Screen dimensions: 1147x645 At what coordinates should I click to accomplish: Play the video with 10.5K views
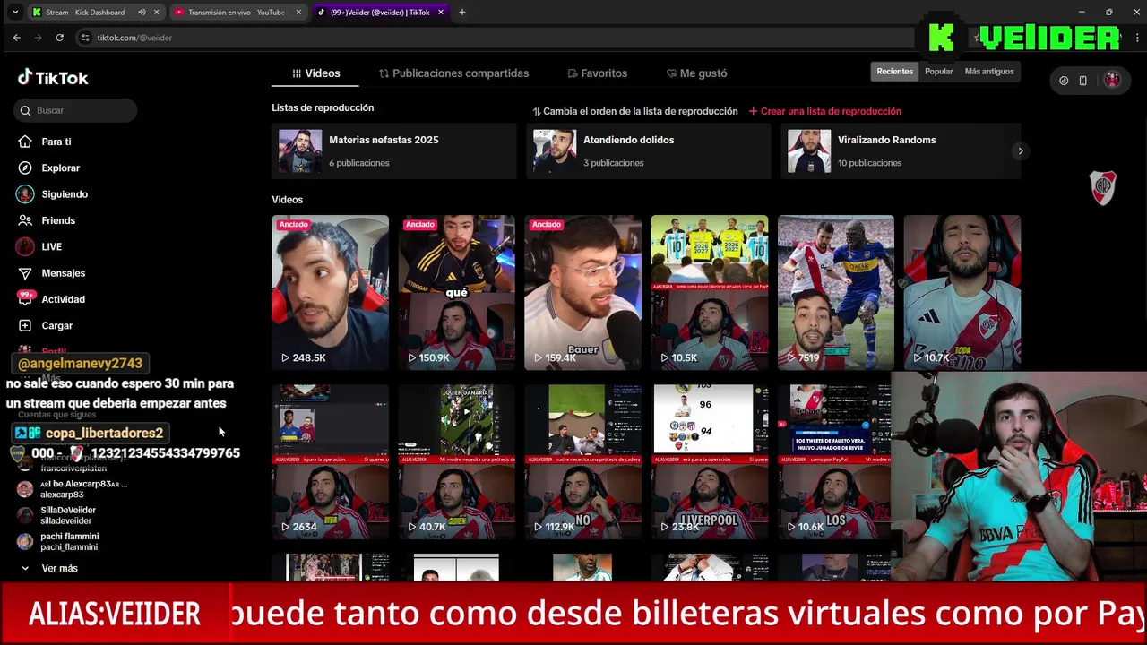710,292
